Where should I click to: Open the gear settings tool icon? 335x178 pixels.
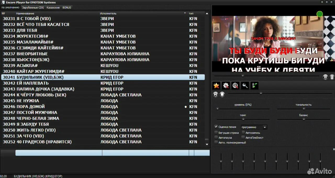(x=226, y=85)
